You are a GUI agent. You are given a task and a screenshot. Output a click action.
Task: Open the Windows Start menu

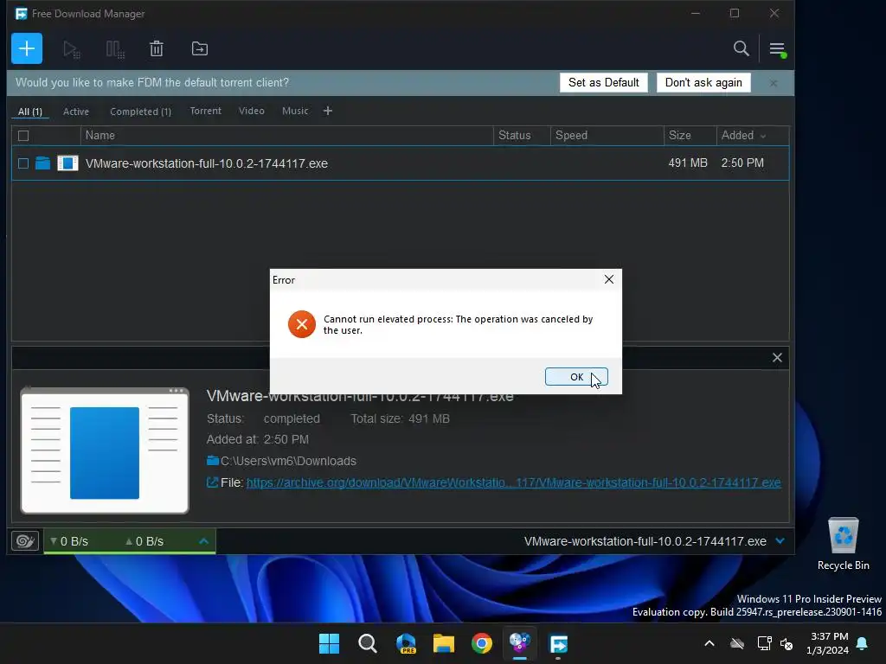coord(329,643)
